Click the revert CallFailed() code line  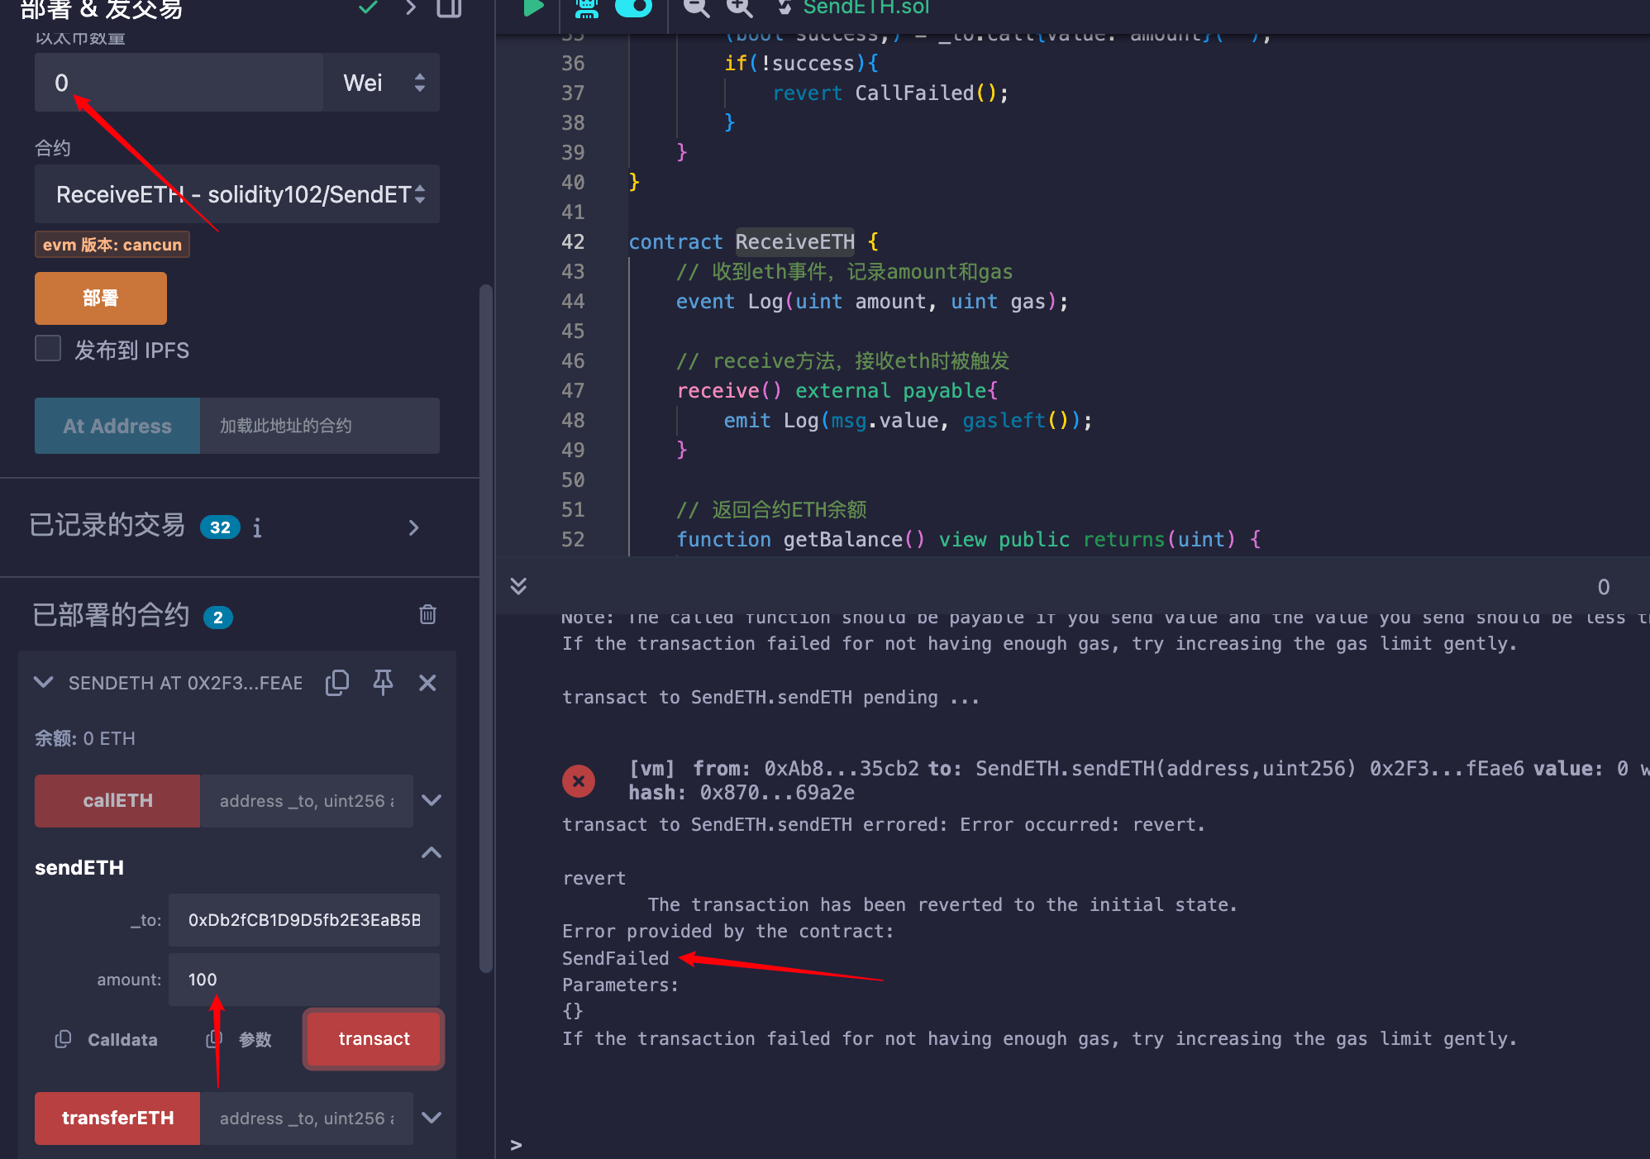click(x=890, y=93)
